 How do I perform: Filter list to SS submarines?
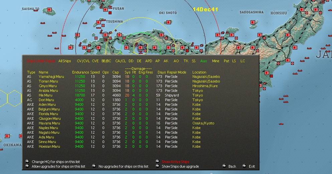[193, 61]
